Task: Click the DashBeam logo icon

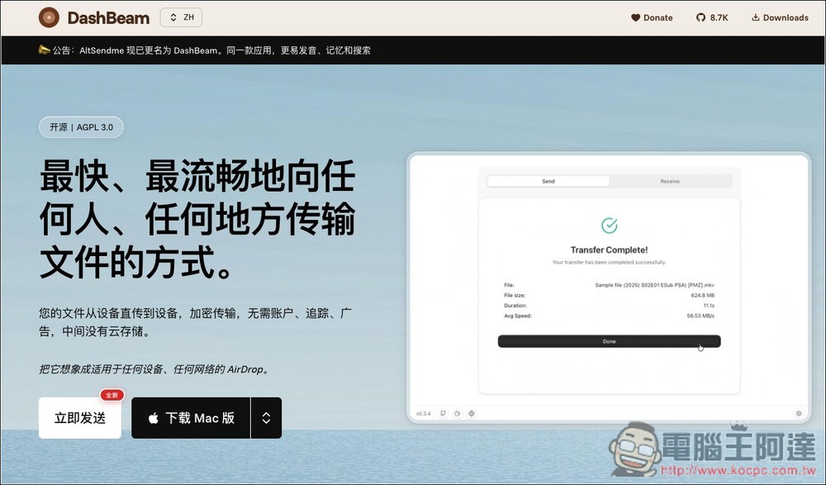Action: [x=49, y=17]
